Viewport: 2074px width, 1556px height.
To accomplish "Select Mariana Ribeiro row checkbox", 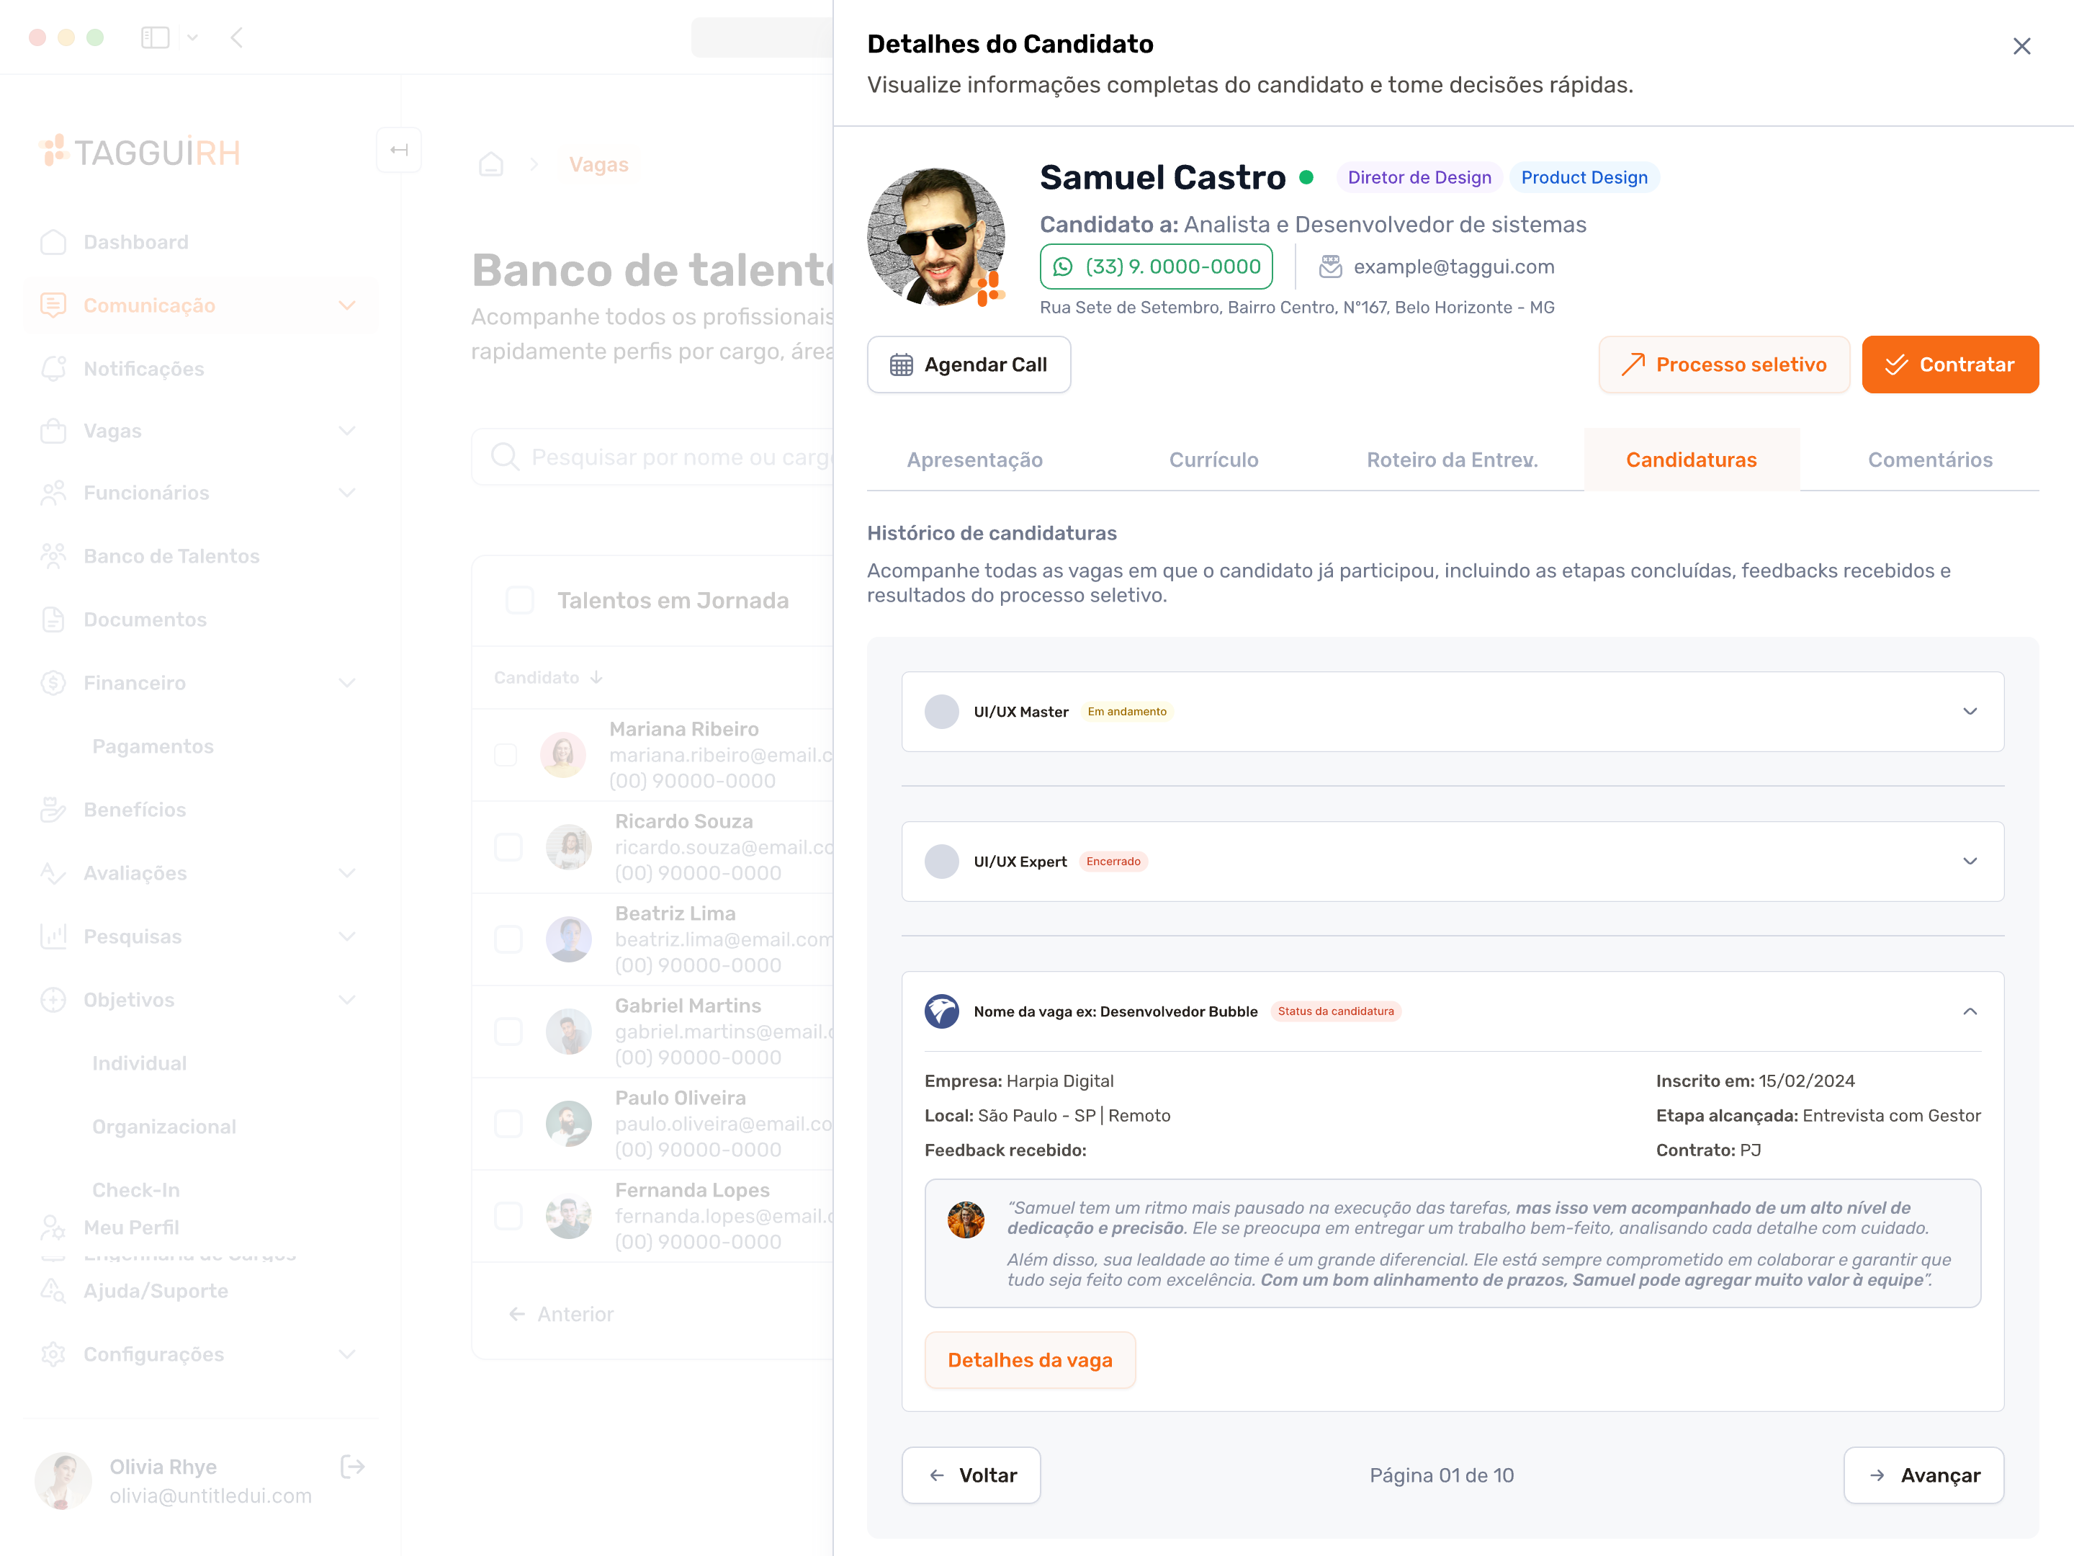I will (x=506, y=755).
